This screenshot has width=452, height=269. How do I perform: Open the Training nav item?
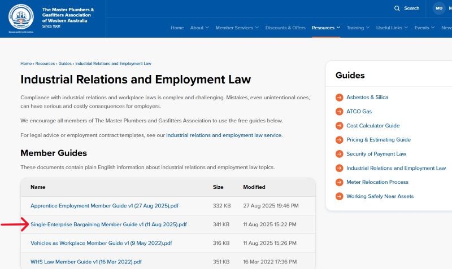pos(355,28)
